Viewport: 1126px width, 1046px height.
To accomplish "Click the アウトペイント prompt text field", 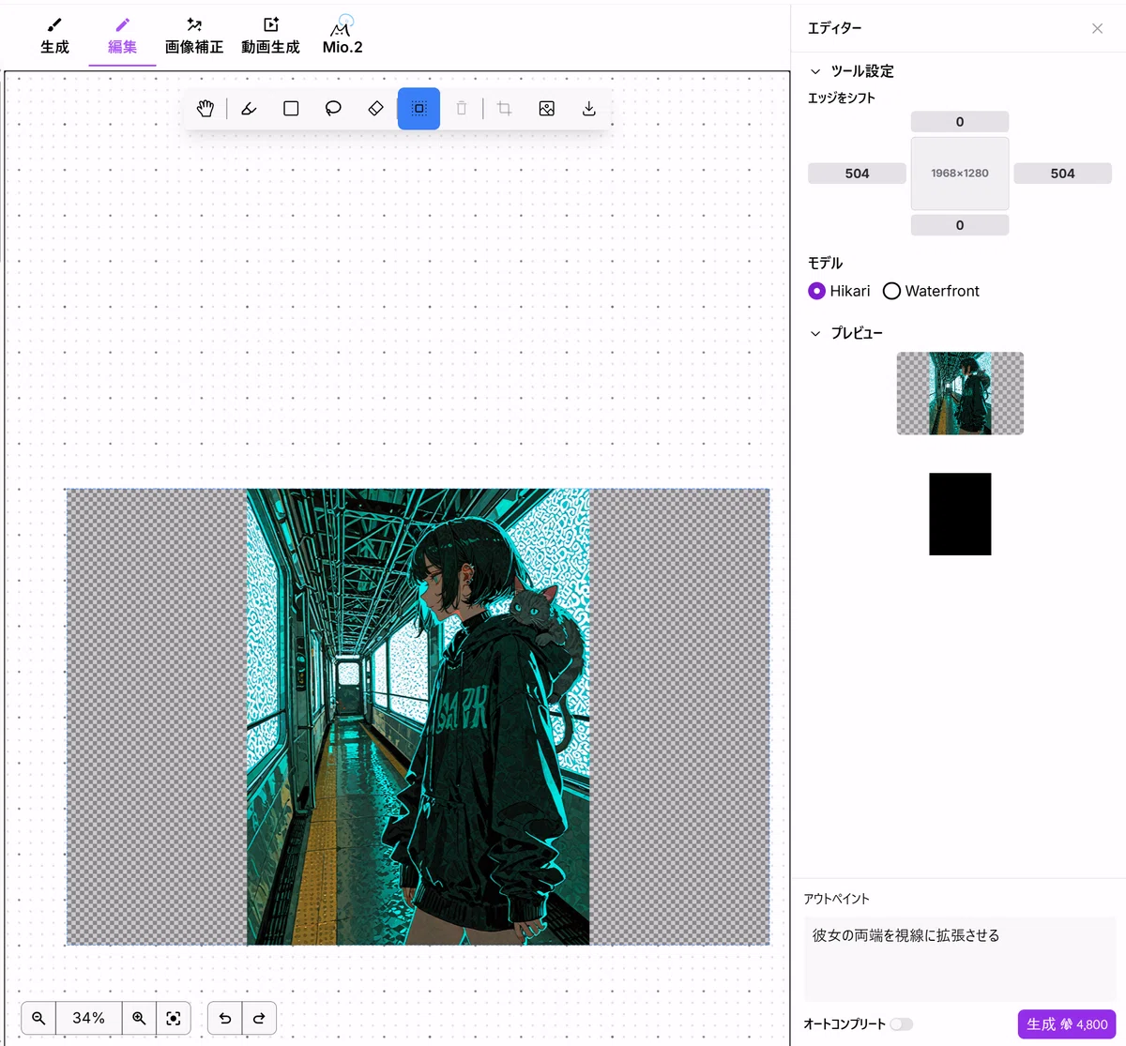I will [x=960, y=959].
